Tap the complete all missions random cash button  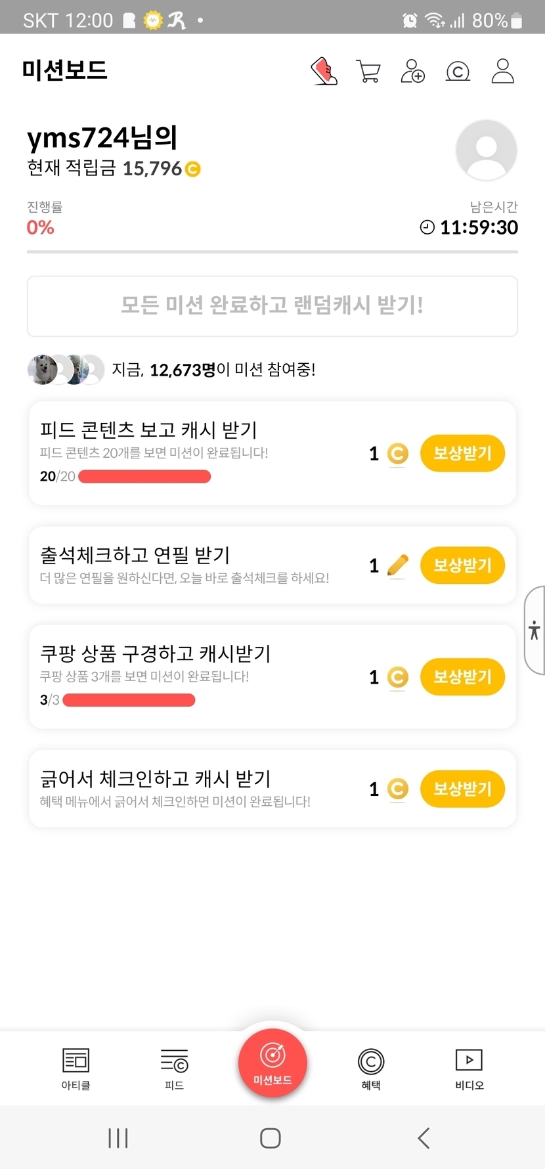[272, 306]
